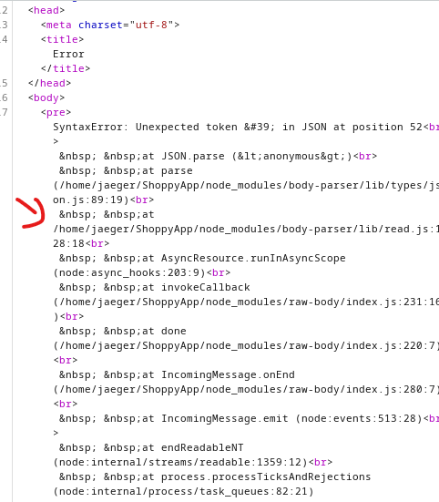Click the opening title tag
The width and height of the screenshot is (439, 502).
click(63, 39)
